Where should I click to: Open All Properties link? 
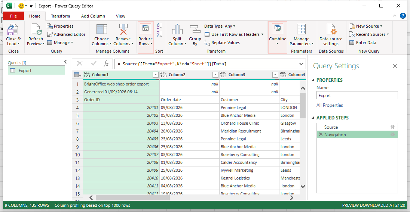coord(330,105)
